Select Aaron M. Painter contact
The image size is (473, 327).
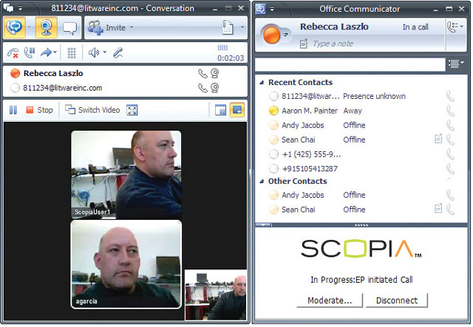pyautogui.click(x=362, y=111)
